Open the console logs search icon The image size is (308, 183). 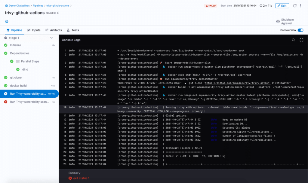pyautogui.click(x=294, y=40)
